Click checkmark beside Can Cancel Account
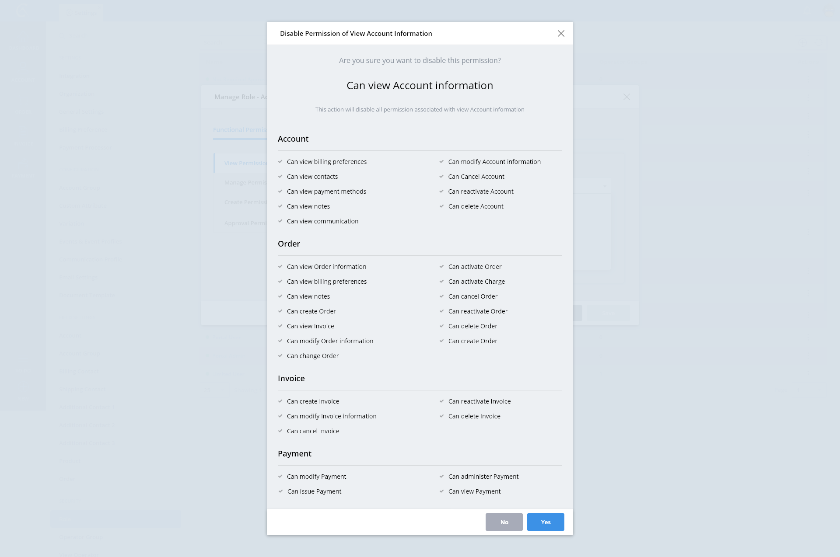 (x=441, y=177)
